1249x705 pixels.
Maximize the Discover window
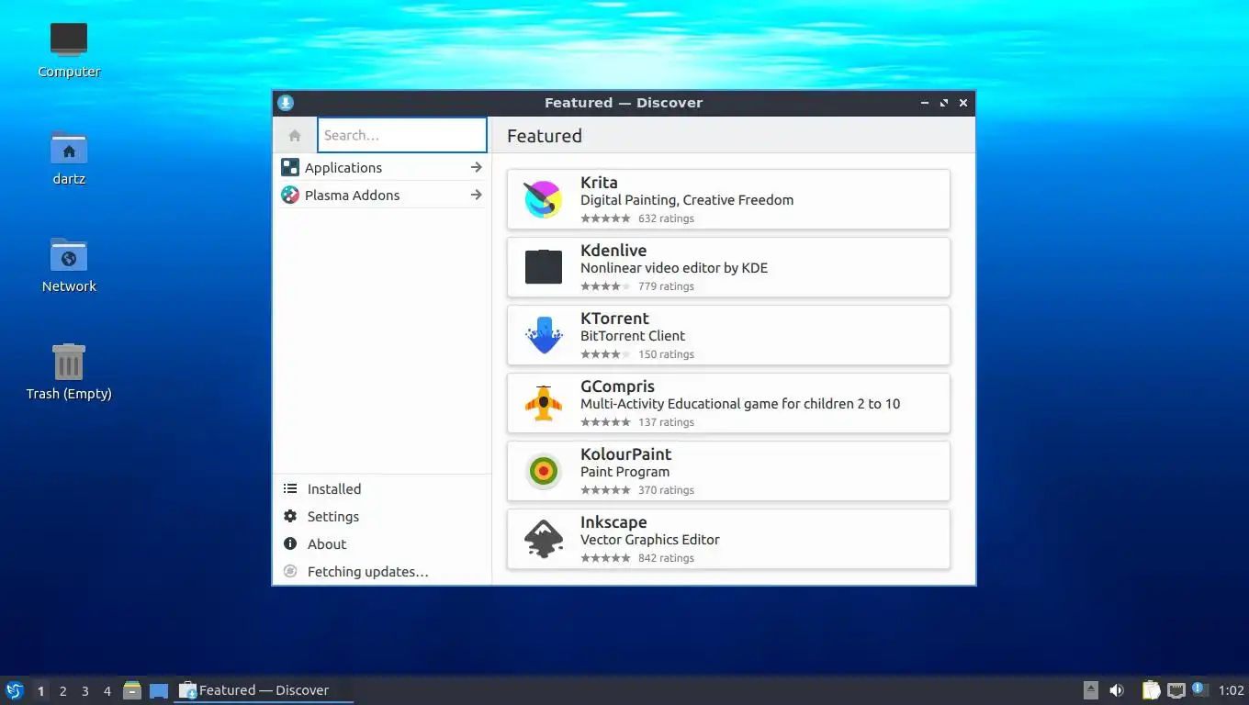943,103
